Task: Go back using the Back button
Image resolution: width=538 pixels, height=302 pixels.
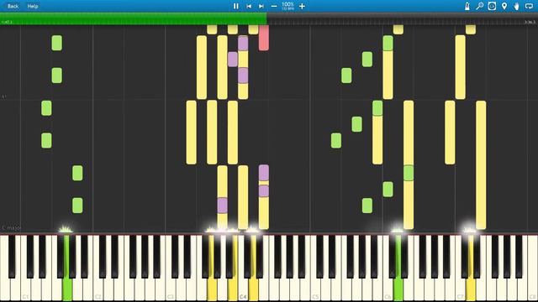Action: coord(13,6)
